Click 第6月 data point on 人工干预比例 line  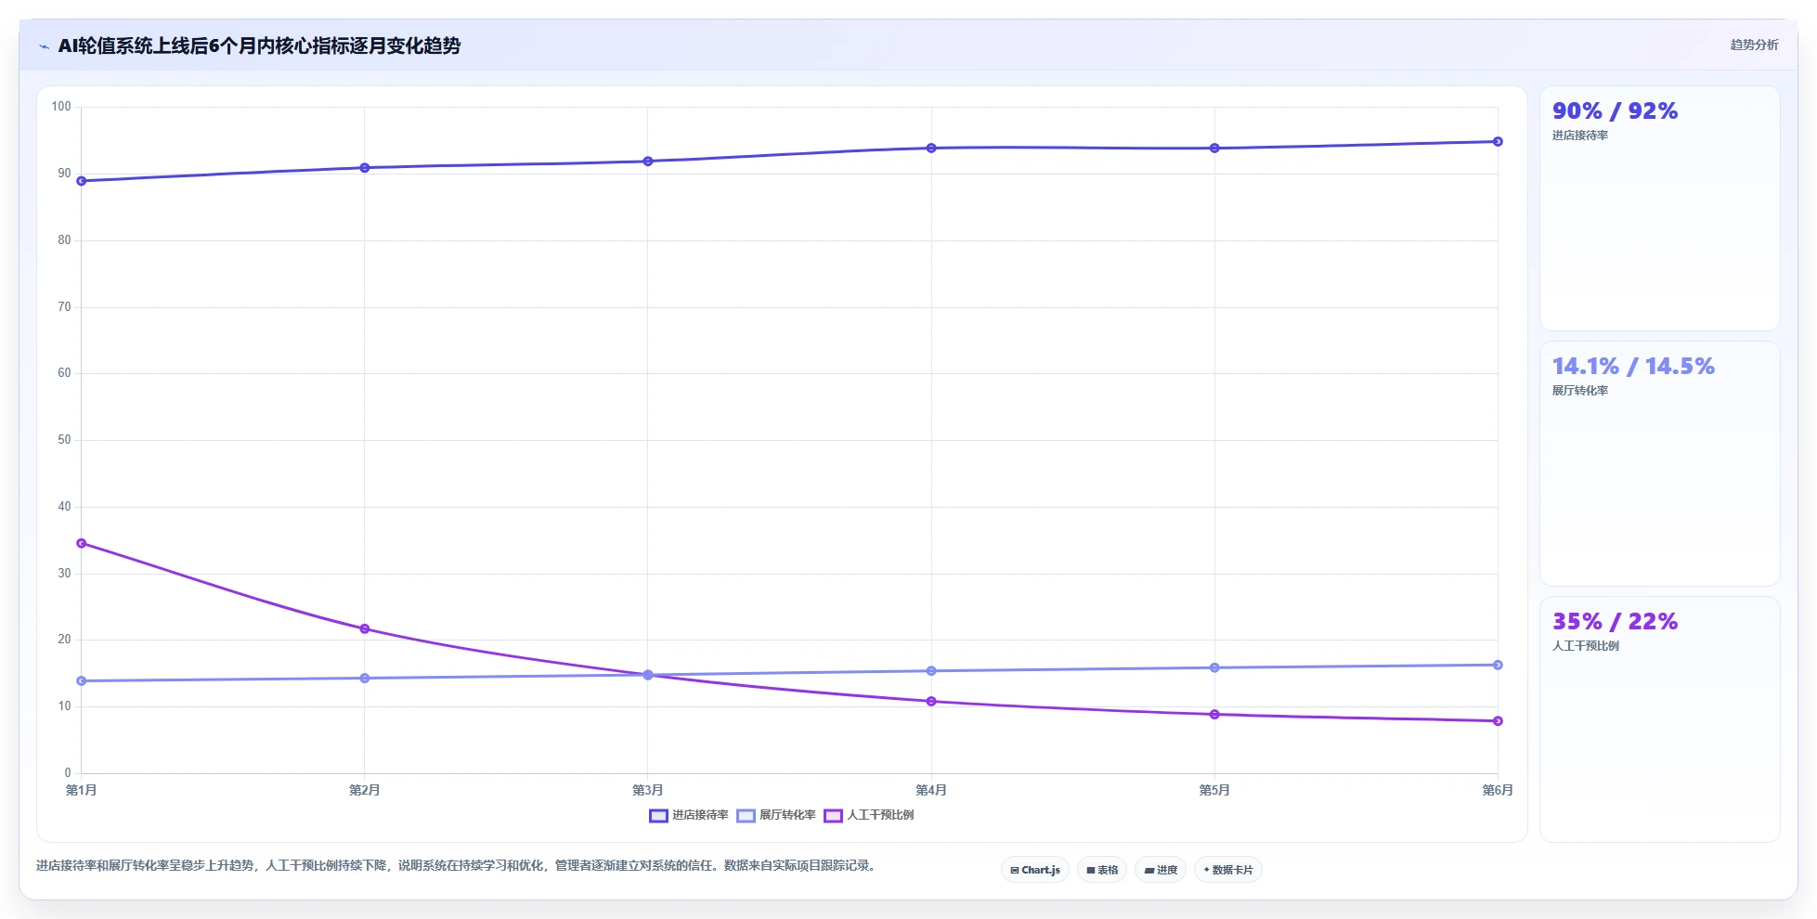click(1498, 721)
